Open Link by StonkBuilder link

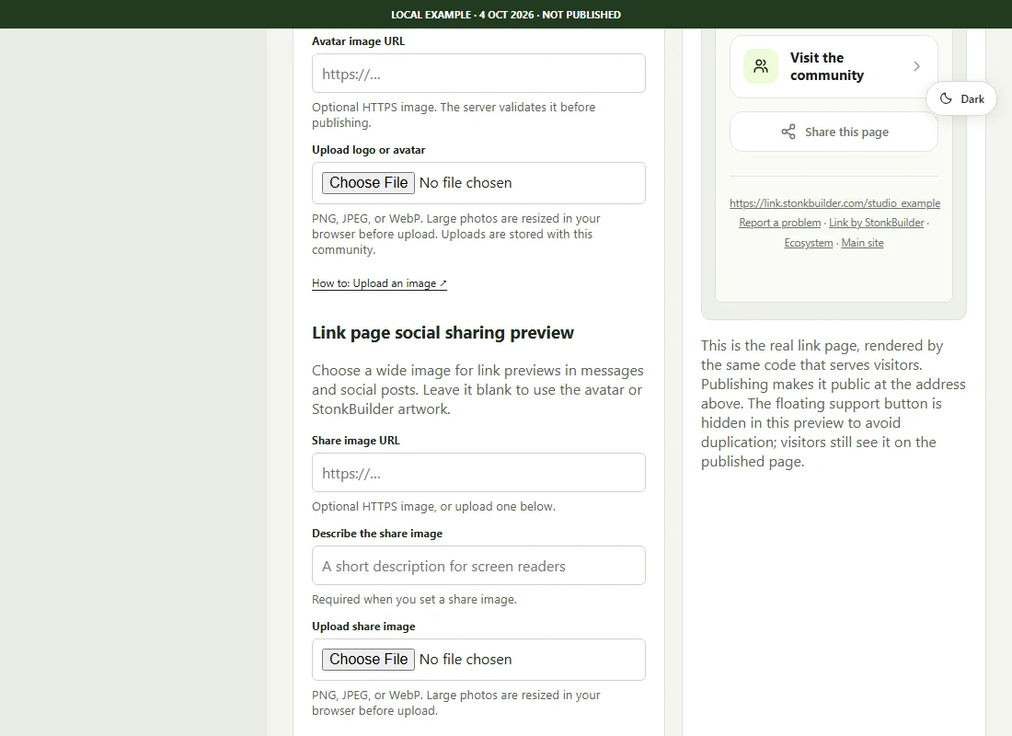877,223
